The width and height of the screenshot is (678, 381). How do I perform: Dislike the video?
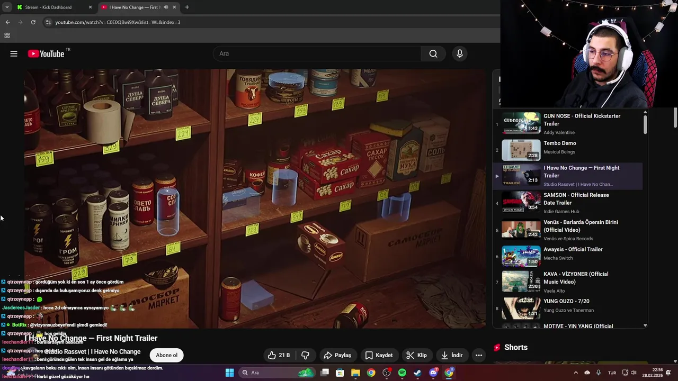click(x=306, y=355)
